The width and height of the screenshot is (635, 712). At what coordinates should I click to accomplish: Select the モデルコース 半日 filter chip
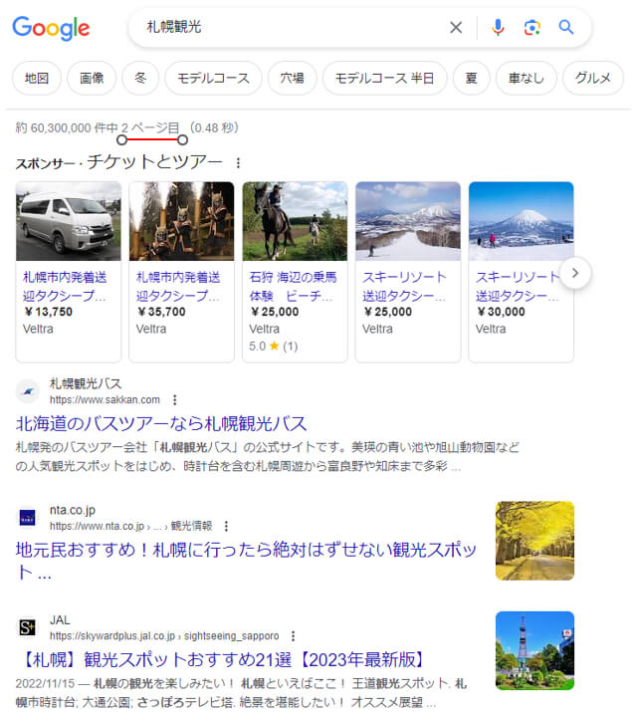click(x=384, y=78)
